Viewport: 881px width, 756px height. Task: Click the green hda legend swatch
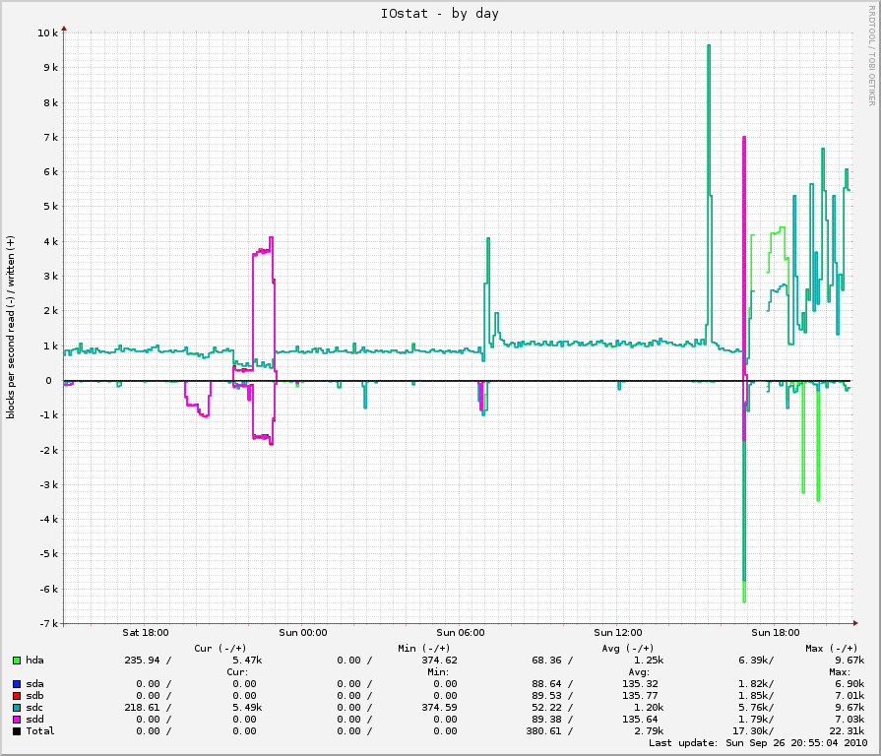point(17,661)
